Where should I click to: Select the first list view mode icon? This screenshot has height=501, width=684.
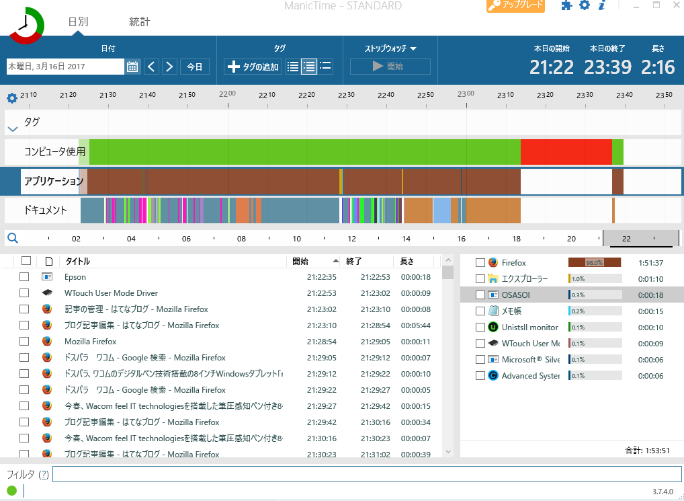coord(293,67)
